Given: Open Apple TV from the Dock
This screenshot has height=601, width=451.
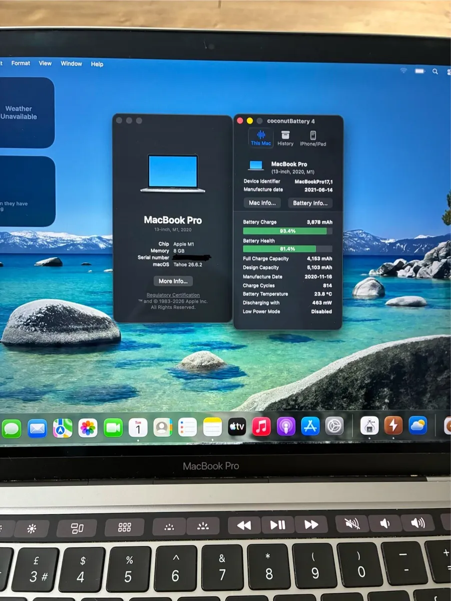Looking at the screenshot, I should (237, 427).
